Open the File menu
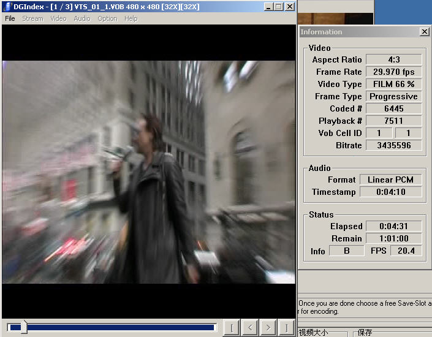The image size is (432, 337). [10, 18]
